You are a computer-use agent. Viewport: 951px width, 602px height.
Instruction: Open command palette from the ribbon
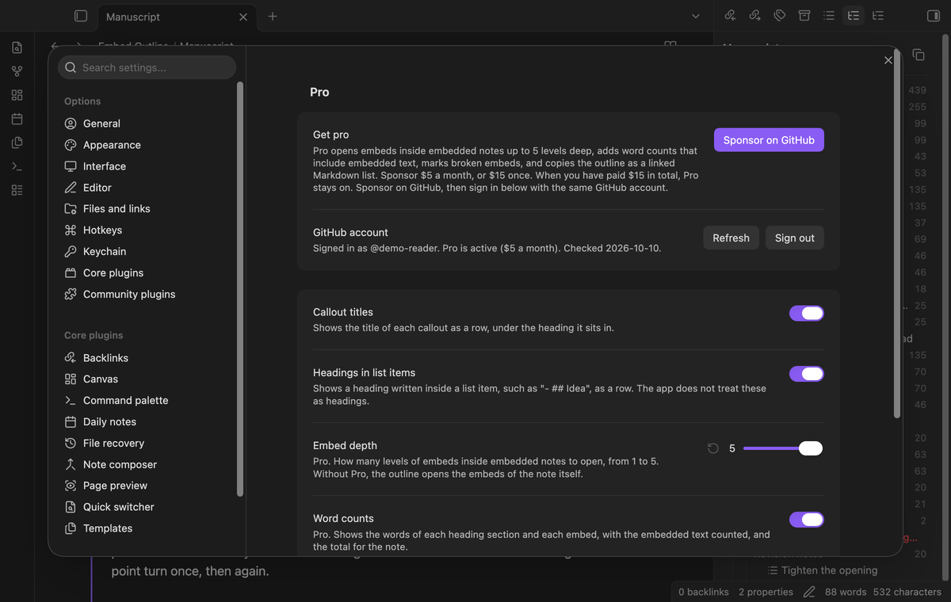[17, 166]
